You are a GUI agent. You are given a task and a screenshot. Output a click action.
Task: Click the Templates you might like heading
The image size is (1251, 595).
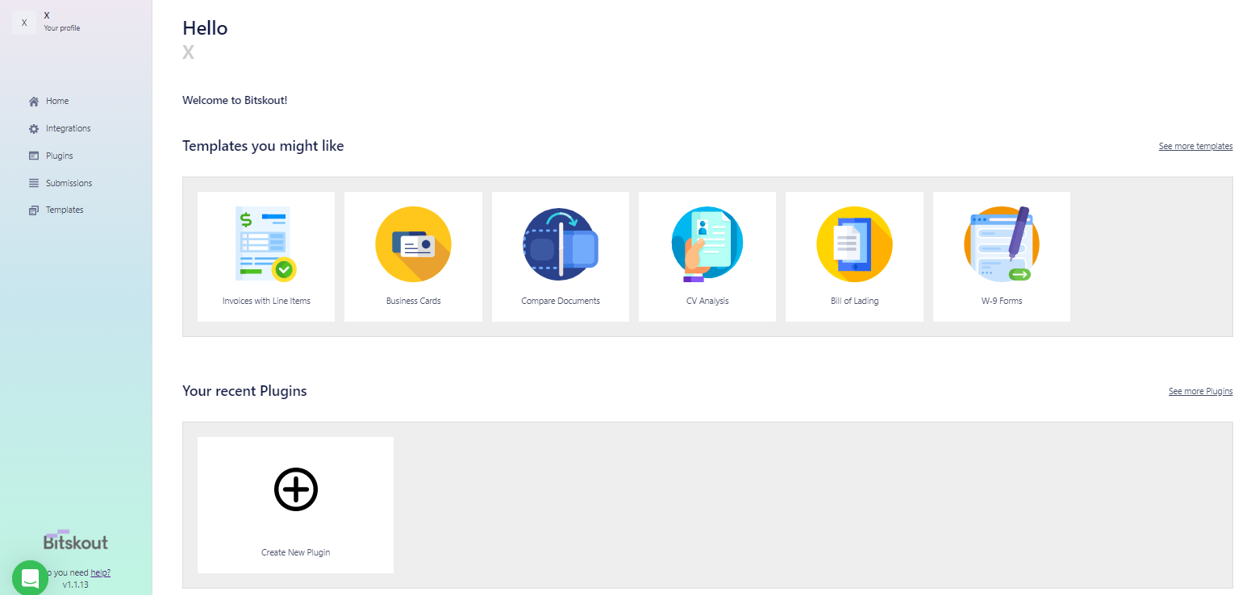click(263, 147)
